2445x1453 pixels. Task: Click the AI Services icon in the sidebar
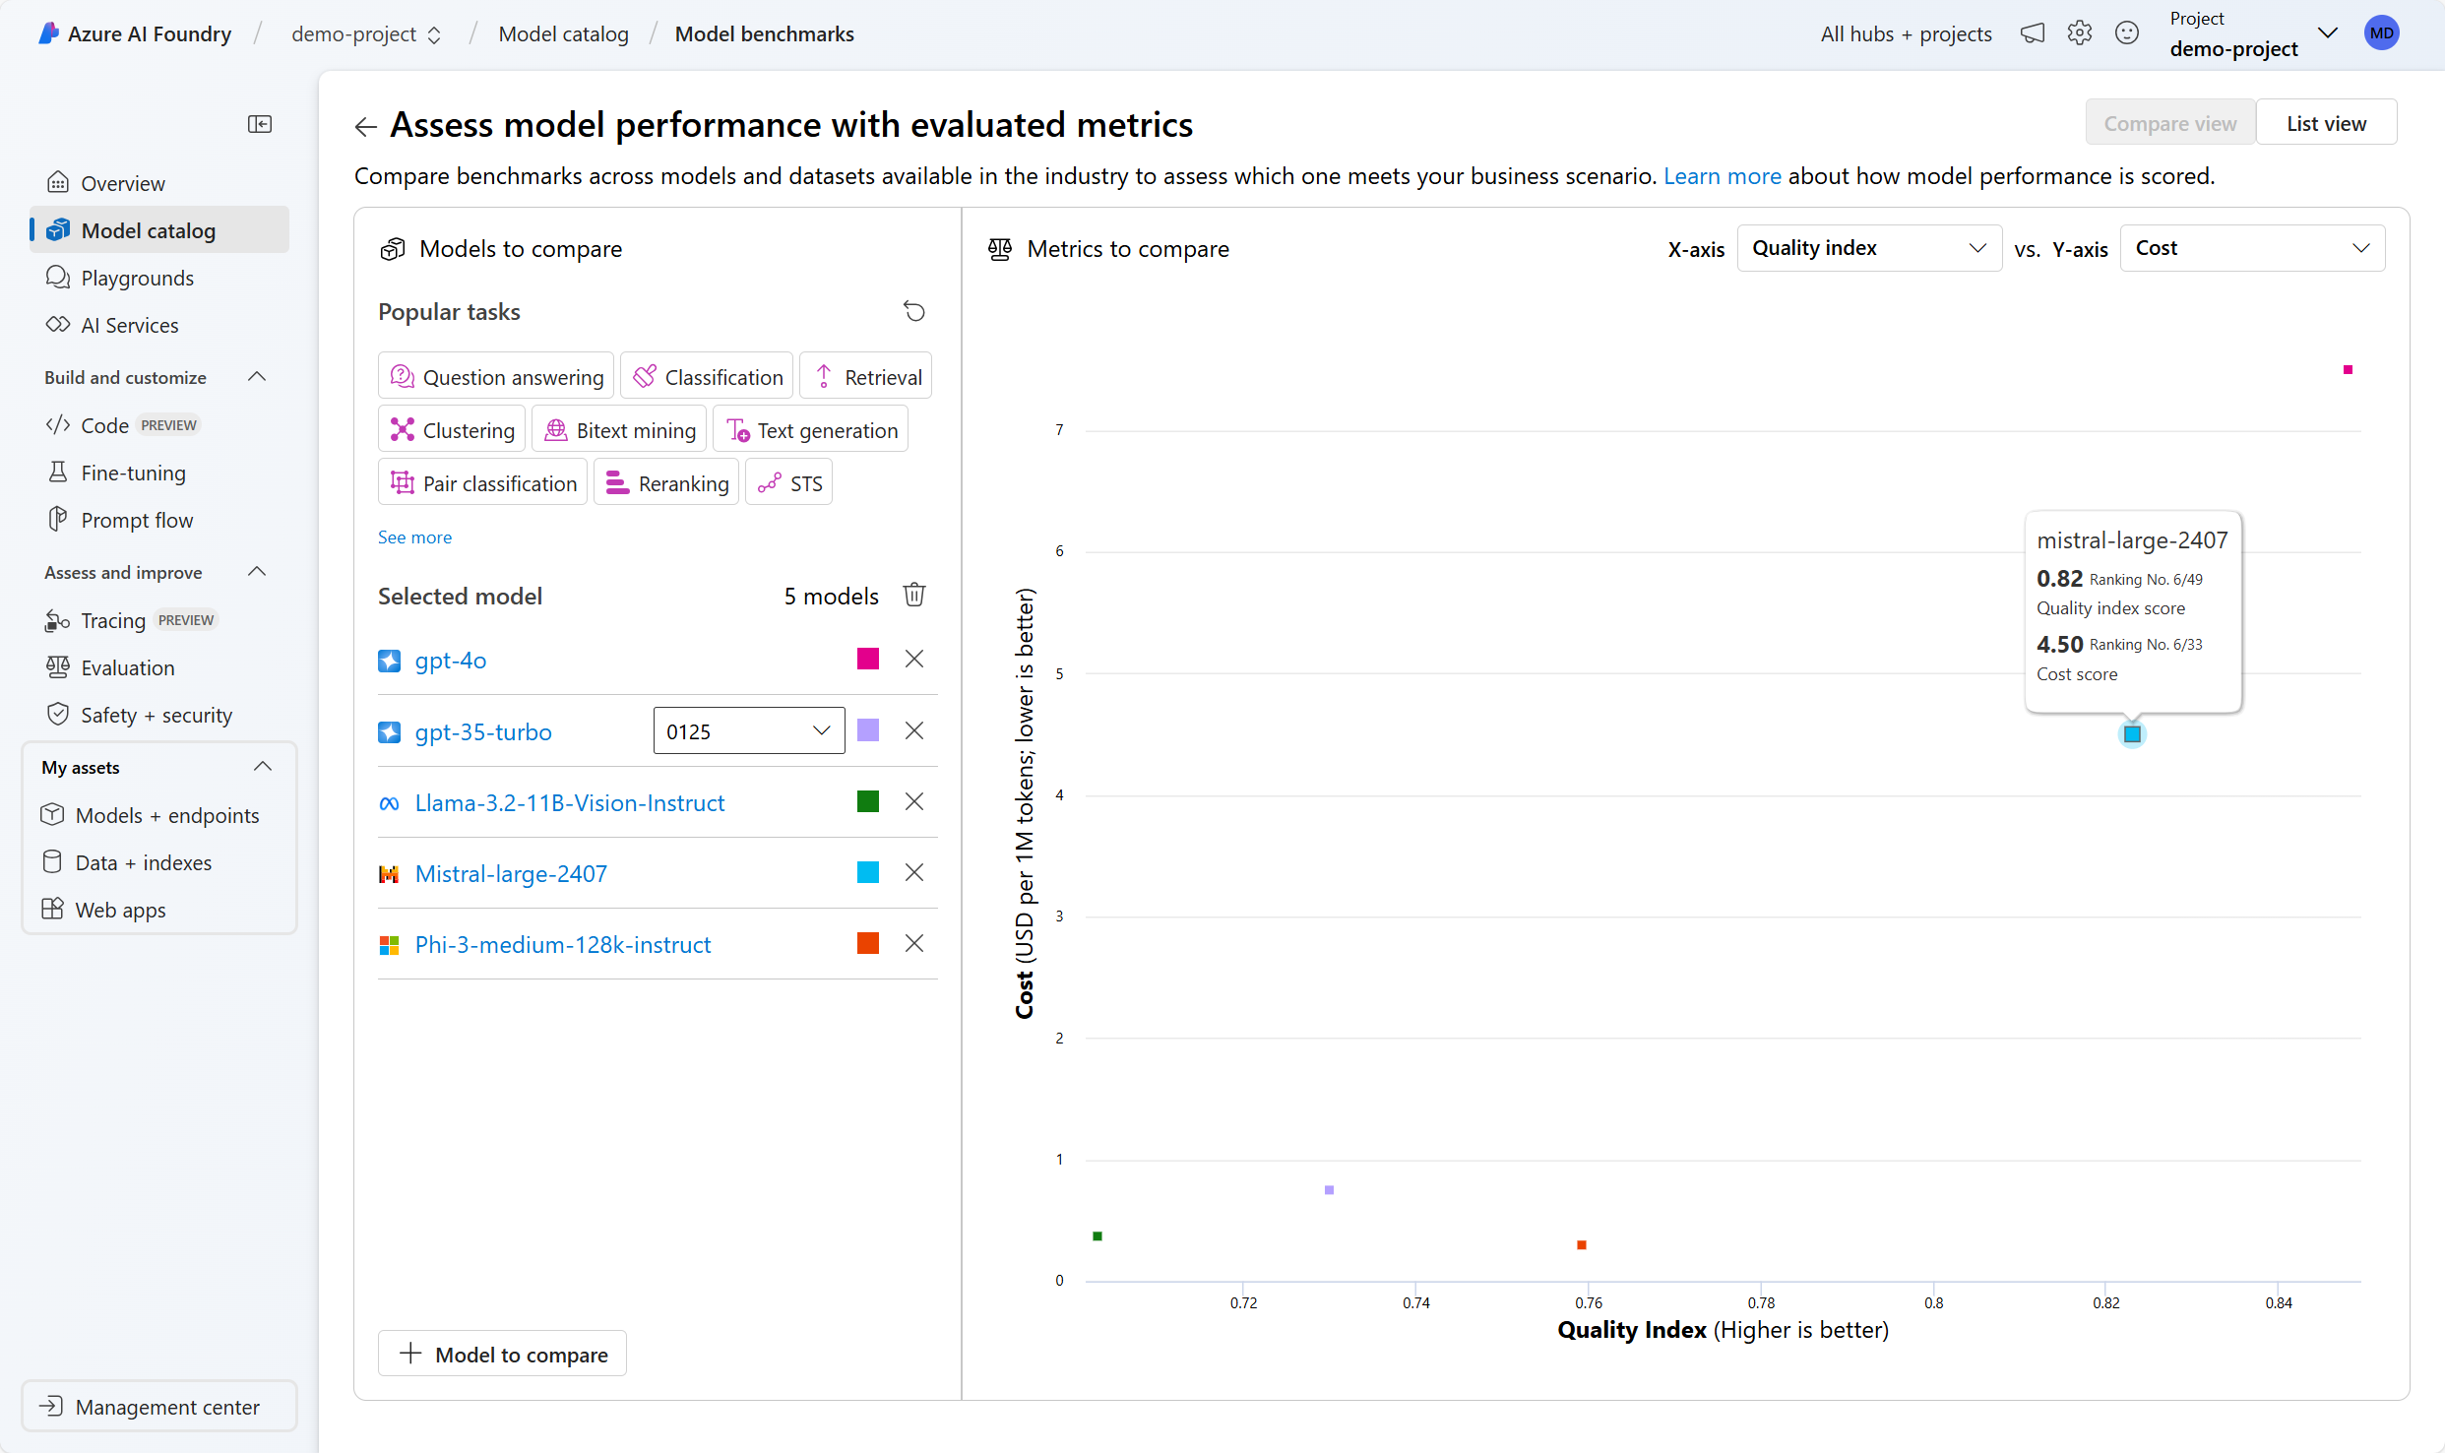(58, 325)
